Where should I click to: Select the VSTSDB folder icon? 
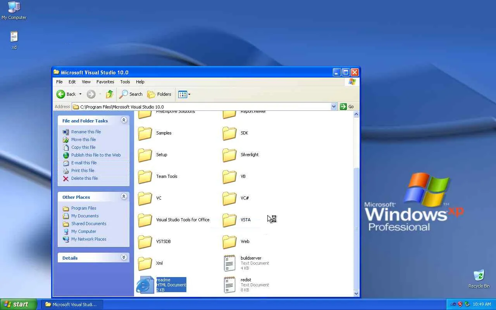coord(145,242)
